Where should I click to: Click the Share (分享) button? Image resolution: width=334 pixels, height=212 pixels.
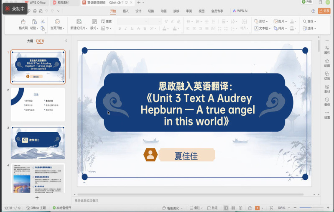tap(324, 11)
